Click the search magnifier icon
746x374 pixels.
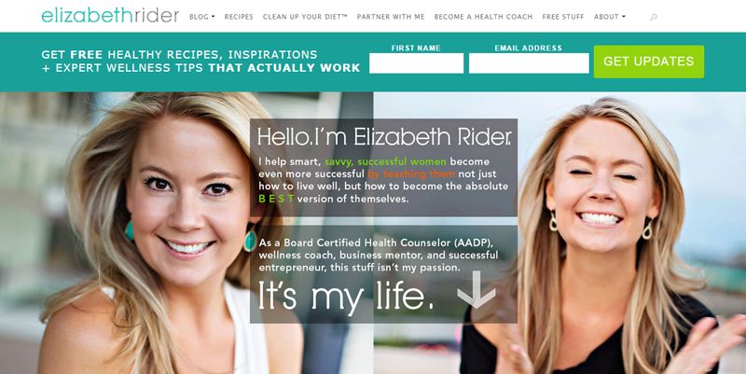pos(654,17)
